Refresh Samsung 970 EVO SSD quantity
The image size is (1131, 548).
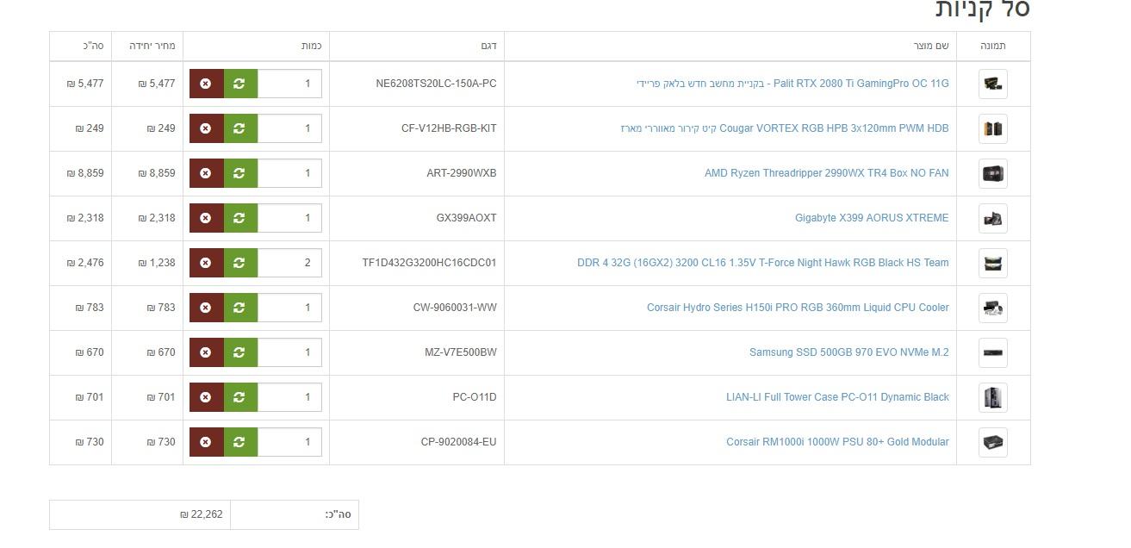(240, 352)
